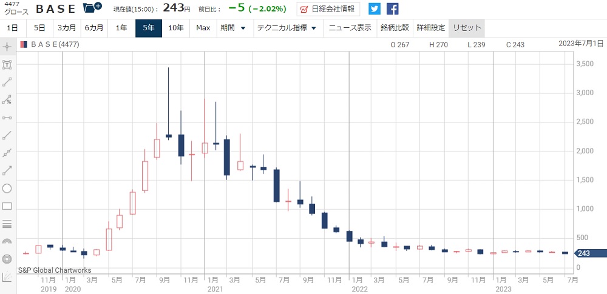The image size is (607, 294).
Task: Switch chart to 10年 range
Action: point(176,28)
